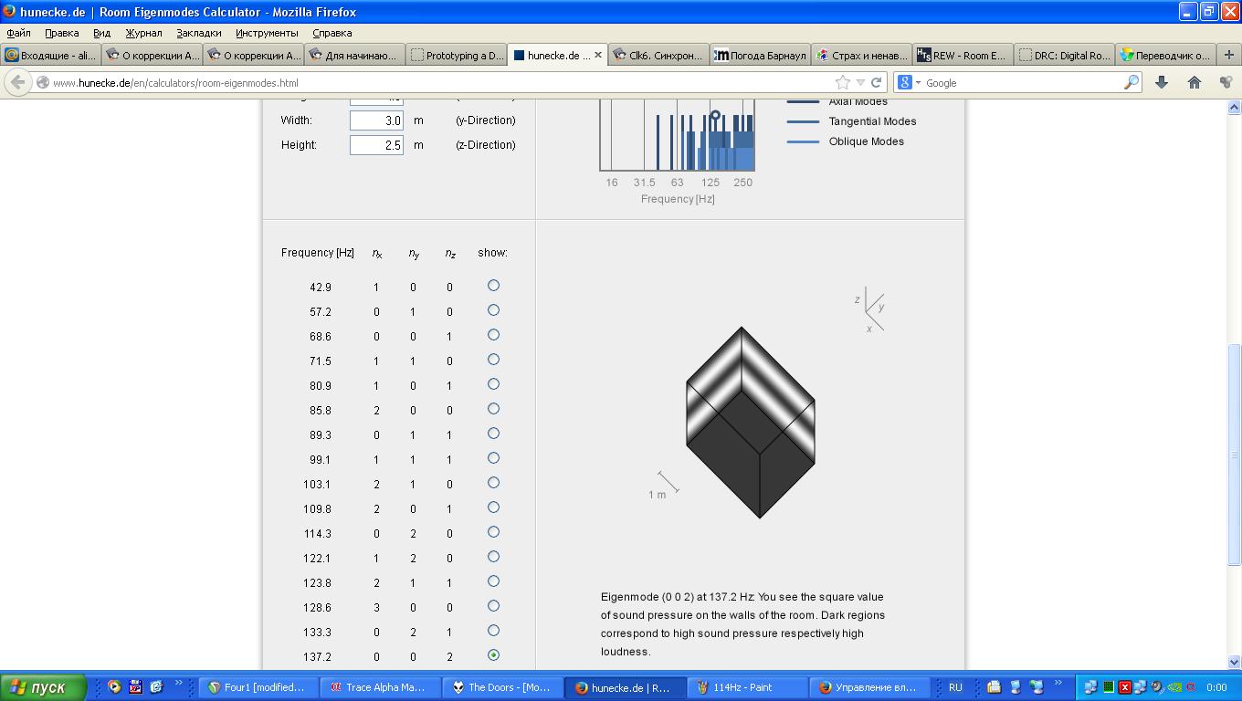Go to the Firefox home page icon
Image resolution: width=1242 pixels, height=701 pixels.
click(x=1194, y=82)
